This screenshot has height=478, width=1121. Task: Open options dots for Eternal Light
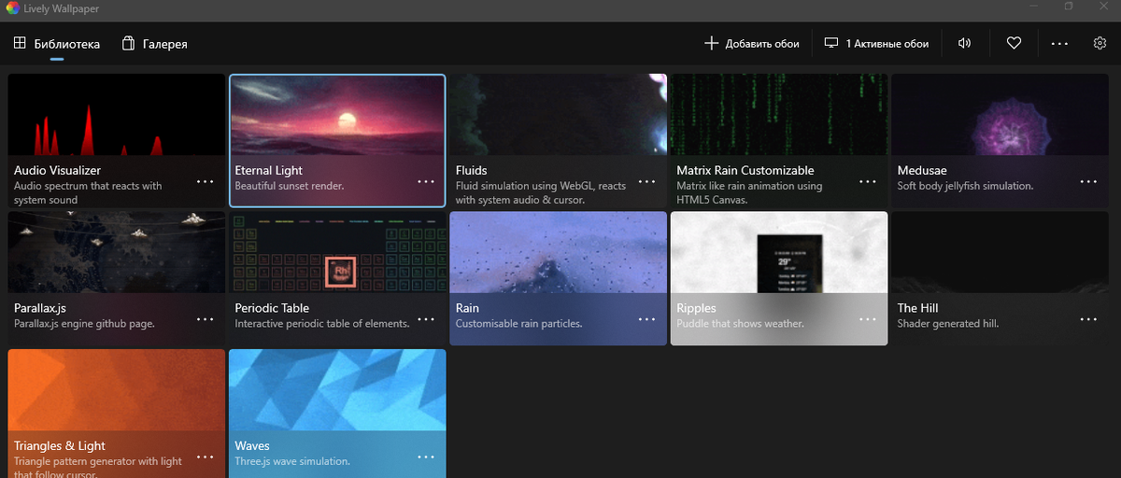point(426,182)
